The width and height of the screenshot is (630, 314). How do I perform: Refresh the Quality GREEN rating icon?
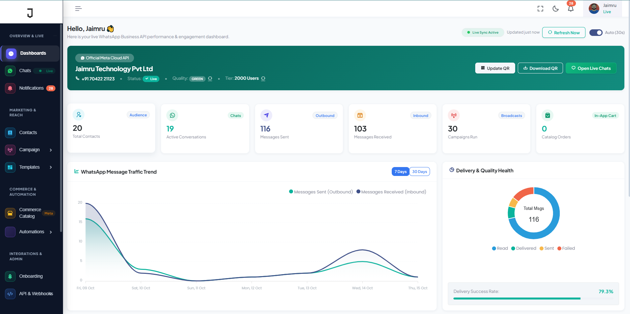(x=210, y=78)
